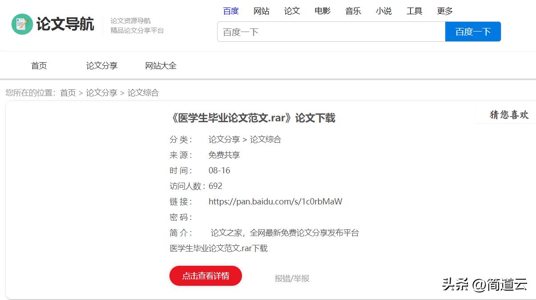Select the 音乐 search category
This screenshot has width=536, height=300.
click(x=353, y=11)
